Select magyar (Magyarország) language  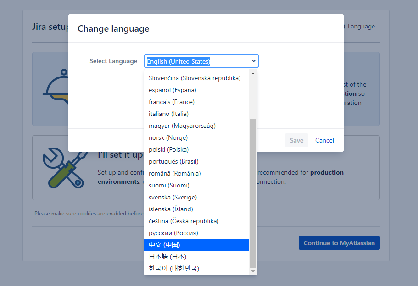tap(196, 126)
